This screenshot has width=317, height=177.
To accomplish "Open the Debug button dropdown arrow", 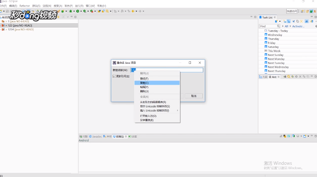I will [x=74, y=11].
